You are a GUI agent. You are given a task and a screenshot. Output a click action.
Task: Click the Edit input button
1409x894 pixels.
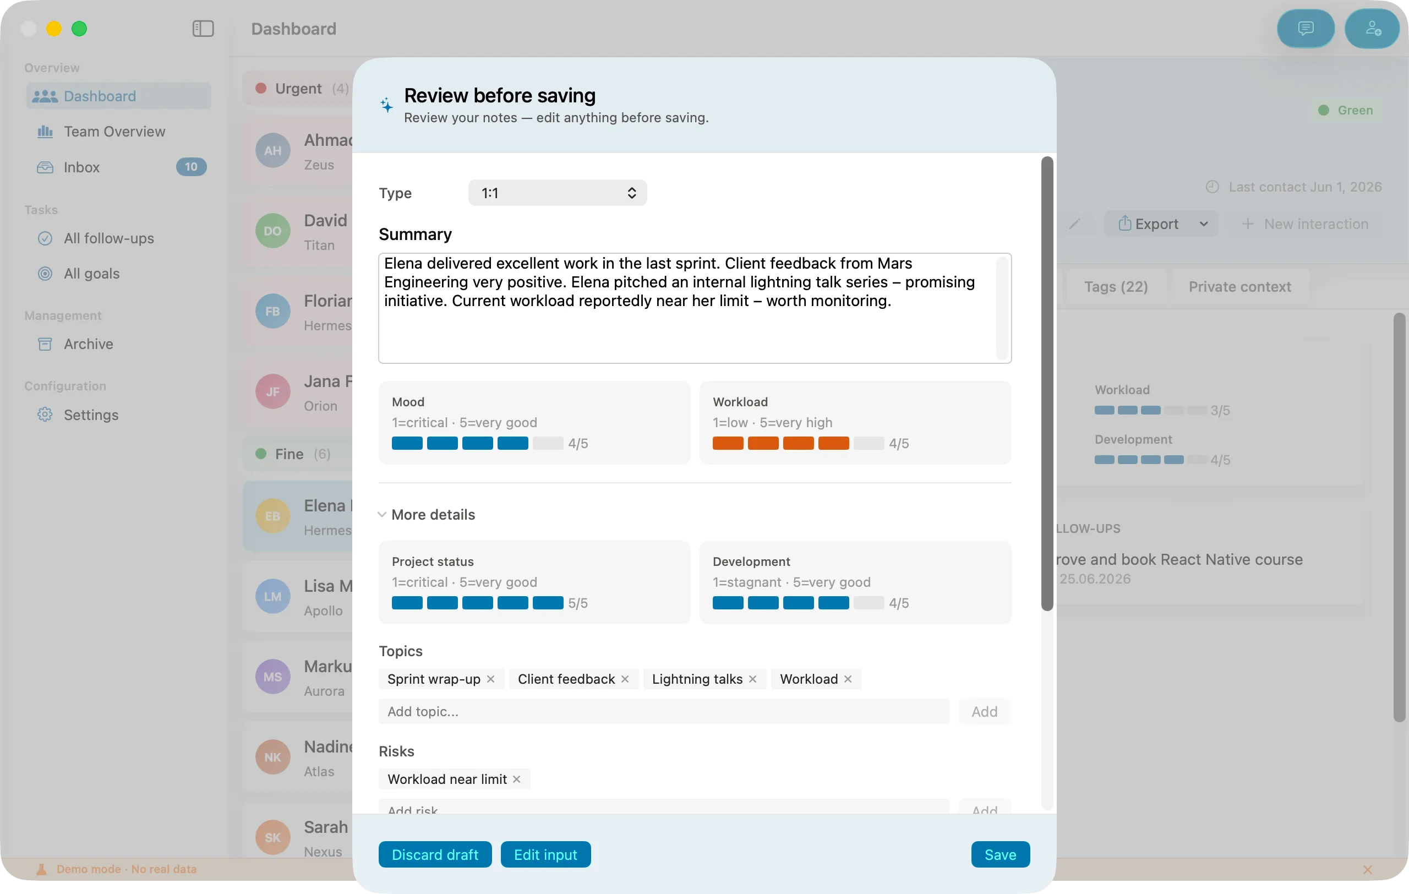click(x=545, y=855)
